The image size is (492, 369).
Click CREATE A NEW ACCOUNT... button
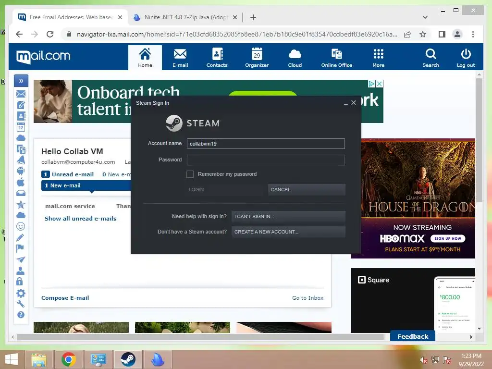[x=288, y=232]
